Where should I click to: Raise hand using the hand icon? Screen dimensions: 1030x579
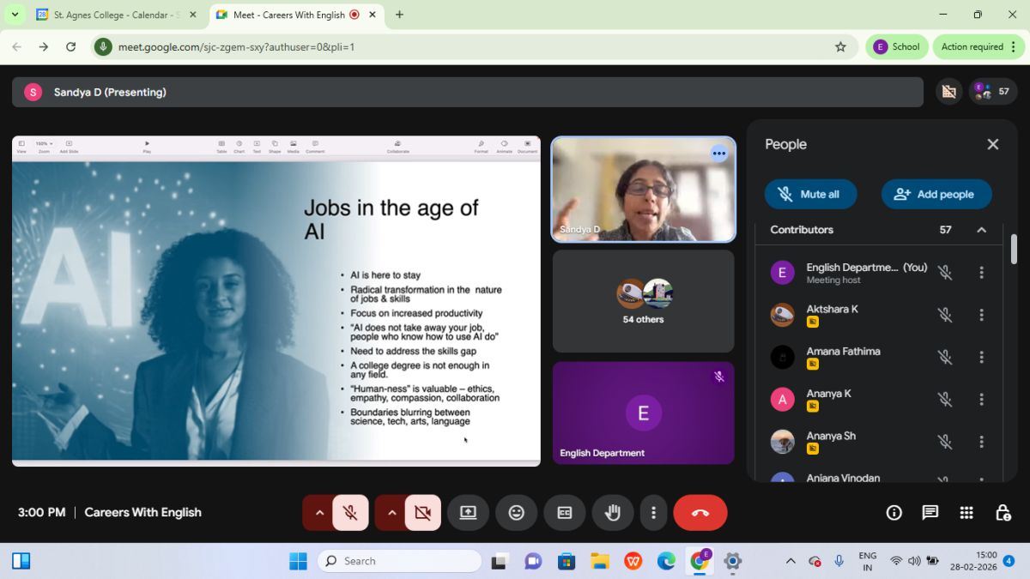tap(612, 513)
